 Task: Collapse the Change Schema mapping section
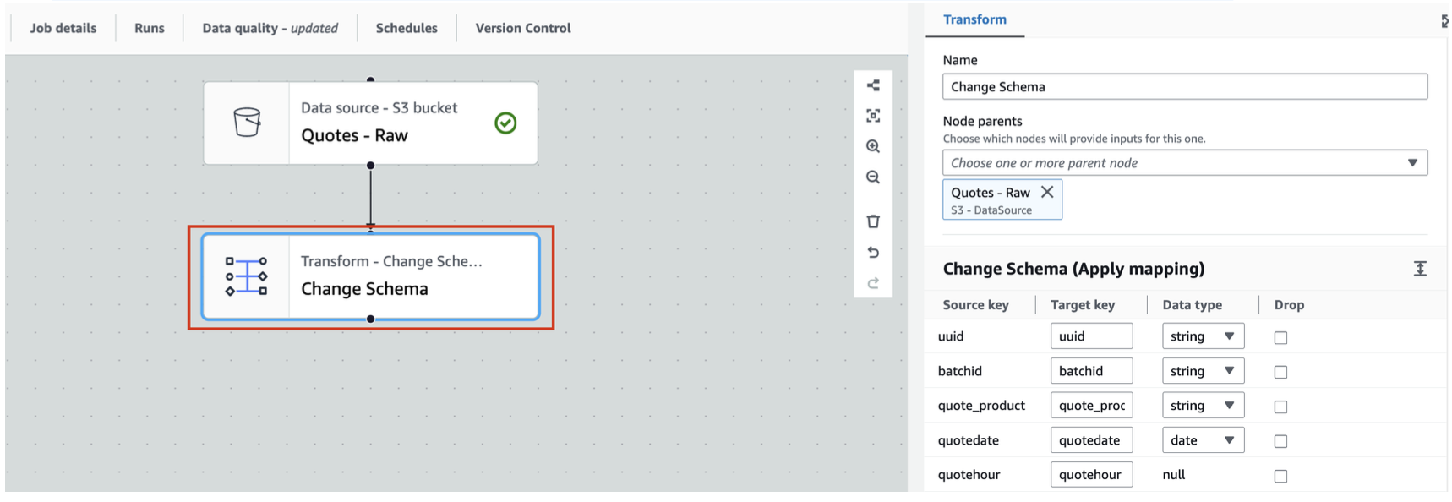click(1421, 268)
